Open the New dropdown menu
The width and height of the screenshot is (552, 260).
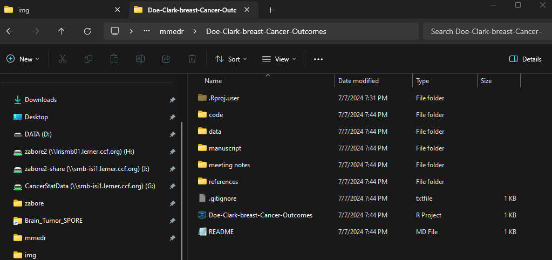[x=23, y=59]
